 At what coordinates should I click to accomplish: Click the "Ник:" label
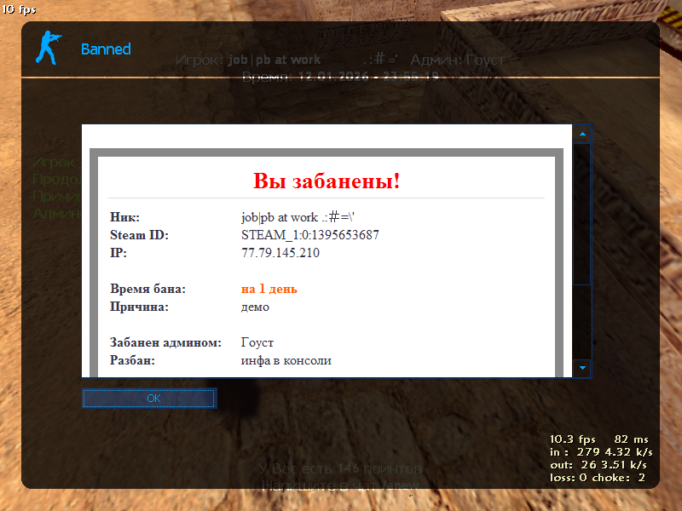pos(124,217)
